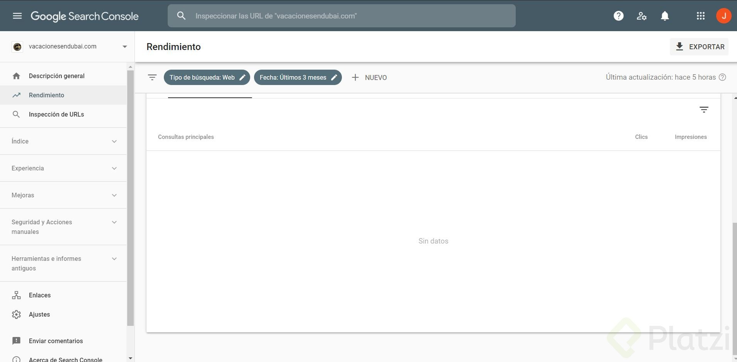Image resolution: width=737 pixels, height=362 pixels.
Task: Open the Google apps grid
Action: [x=701, y=16]
